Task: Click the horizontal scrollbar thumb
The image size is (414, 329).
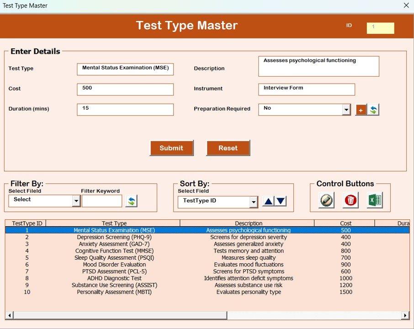Action: [x=120, y=315]
